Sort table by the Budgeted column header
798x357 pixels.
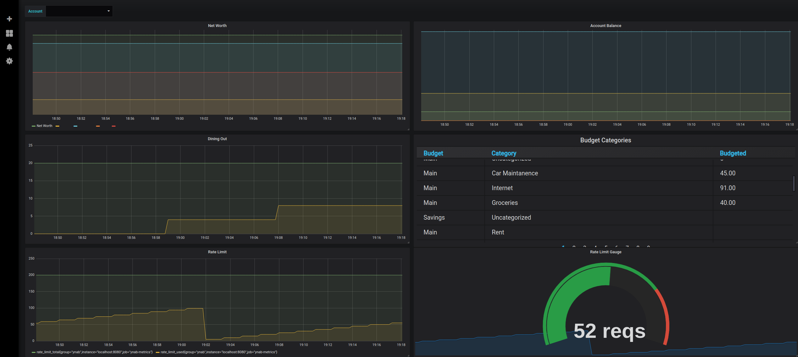(x=733, y=153)
